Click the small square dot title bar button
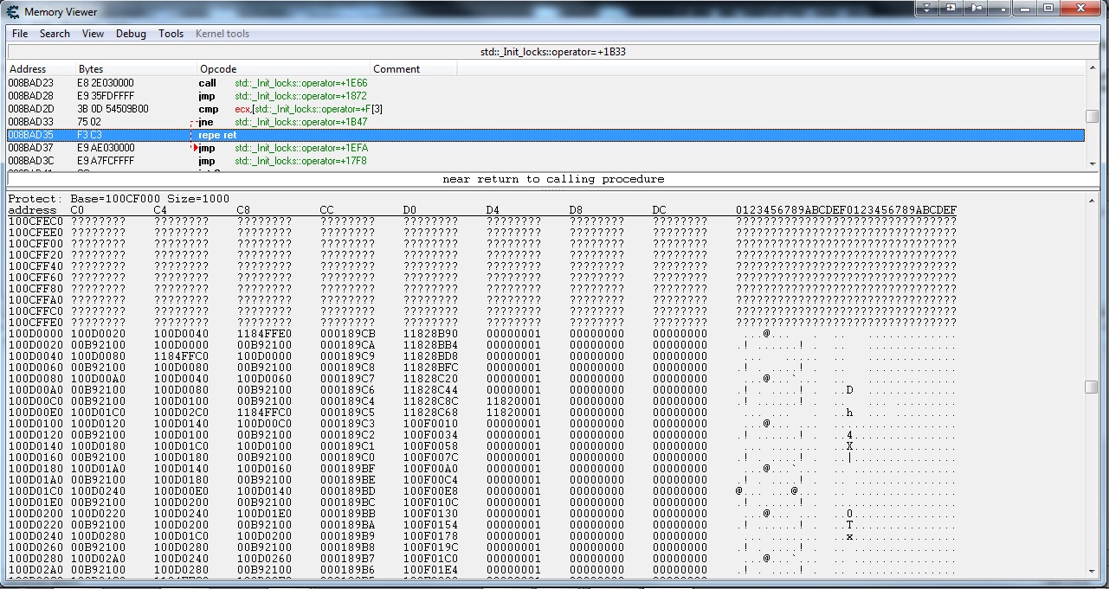 1000,8
